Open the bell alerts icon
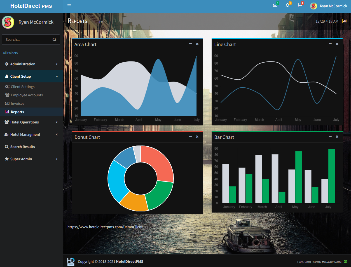 pos(287,6)
